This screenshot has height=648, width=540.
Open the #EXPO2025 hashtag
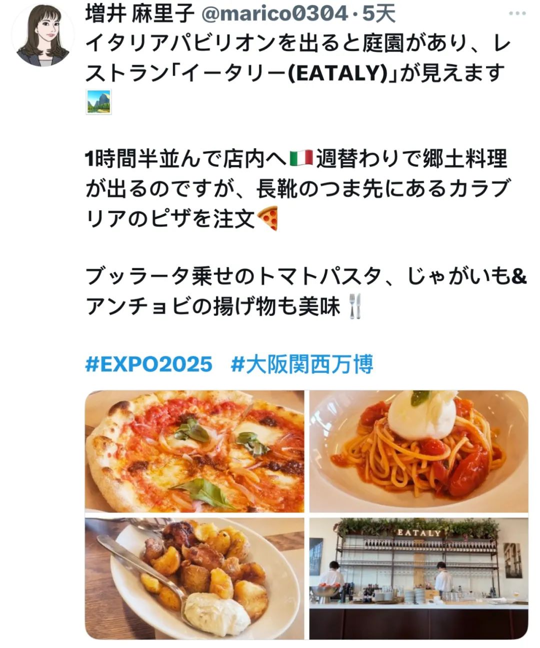point(149,364)
